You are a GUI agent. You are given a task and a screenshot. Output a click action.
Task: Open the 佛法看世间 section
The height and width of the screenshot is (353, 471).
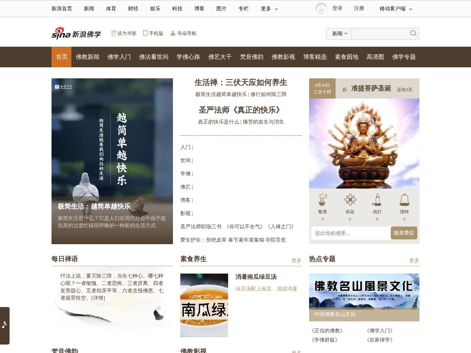[154, 57]
